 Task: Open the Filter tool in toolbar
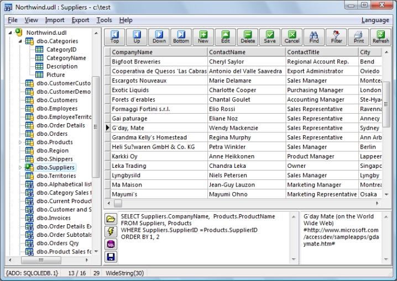coord(336,37)
